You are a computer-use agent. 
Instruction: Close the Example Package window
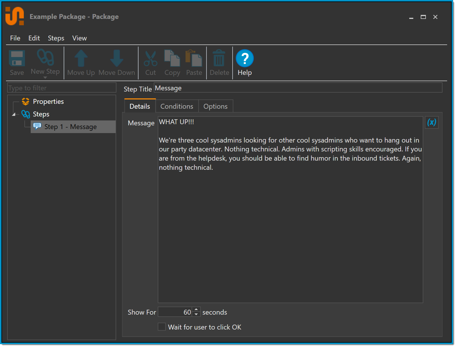coord(435,17)
